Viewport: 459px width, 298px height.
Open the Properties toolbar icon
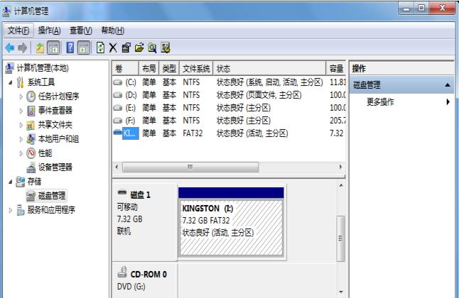[x=126, y=48]
